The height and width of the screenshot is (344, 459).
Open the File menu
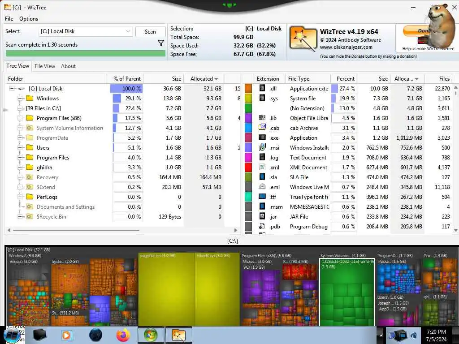coord(9,19)
